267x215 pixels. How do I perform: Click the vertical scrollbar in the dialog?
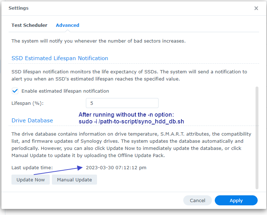click(x=256, y=136)
